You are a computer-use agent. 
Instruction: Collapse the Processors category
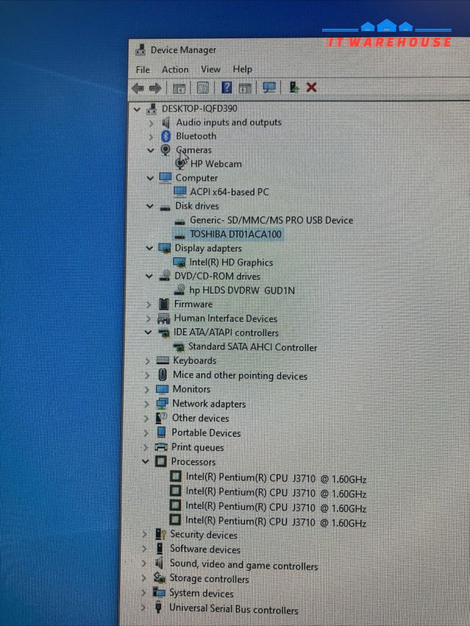pos(146,462)
